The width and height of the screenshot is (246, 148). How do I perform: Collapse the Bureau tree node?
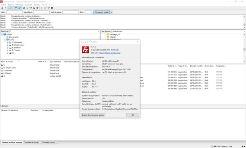[x=2, y=34]
